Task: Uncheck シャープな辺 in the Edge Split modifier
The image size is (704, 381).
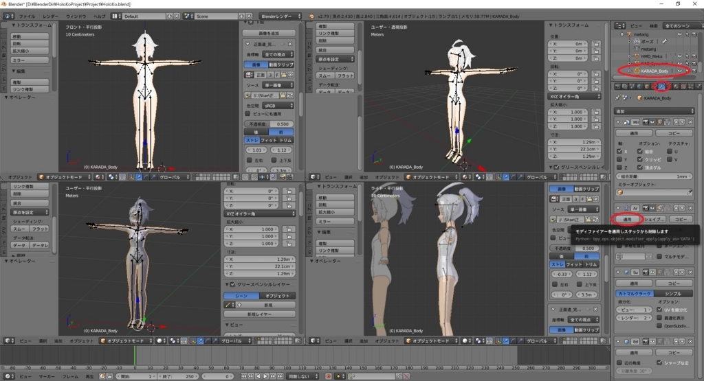Action: pos(659,362)
